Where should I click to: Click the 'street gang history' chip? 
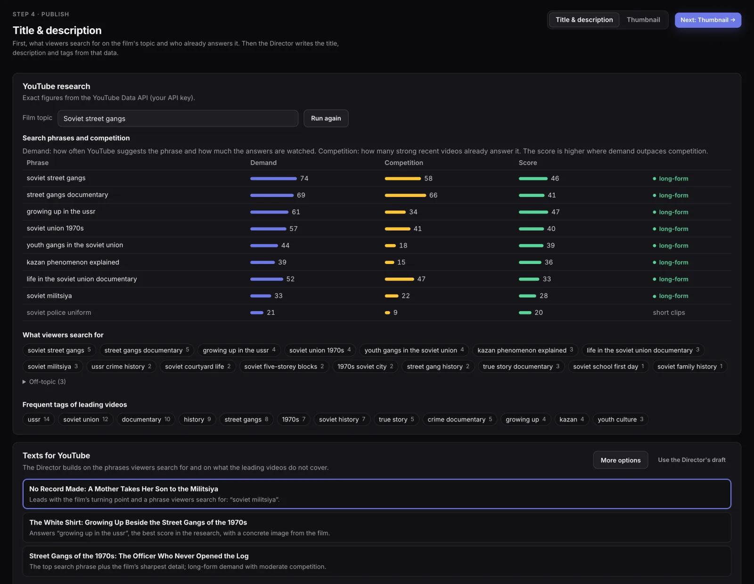(438, 366)
